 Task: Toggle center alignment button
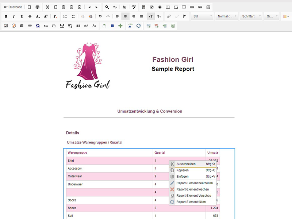coord(125,16)
